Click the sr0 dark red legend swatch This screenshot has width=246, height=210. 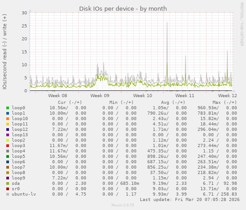tap(8, 189)
